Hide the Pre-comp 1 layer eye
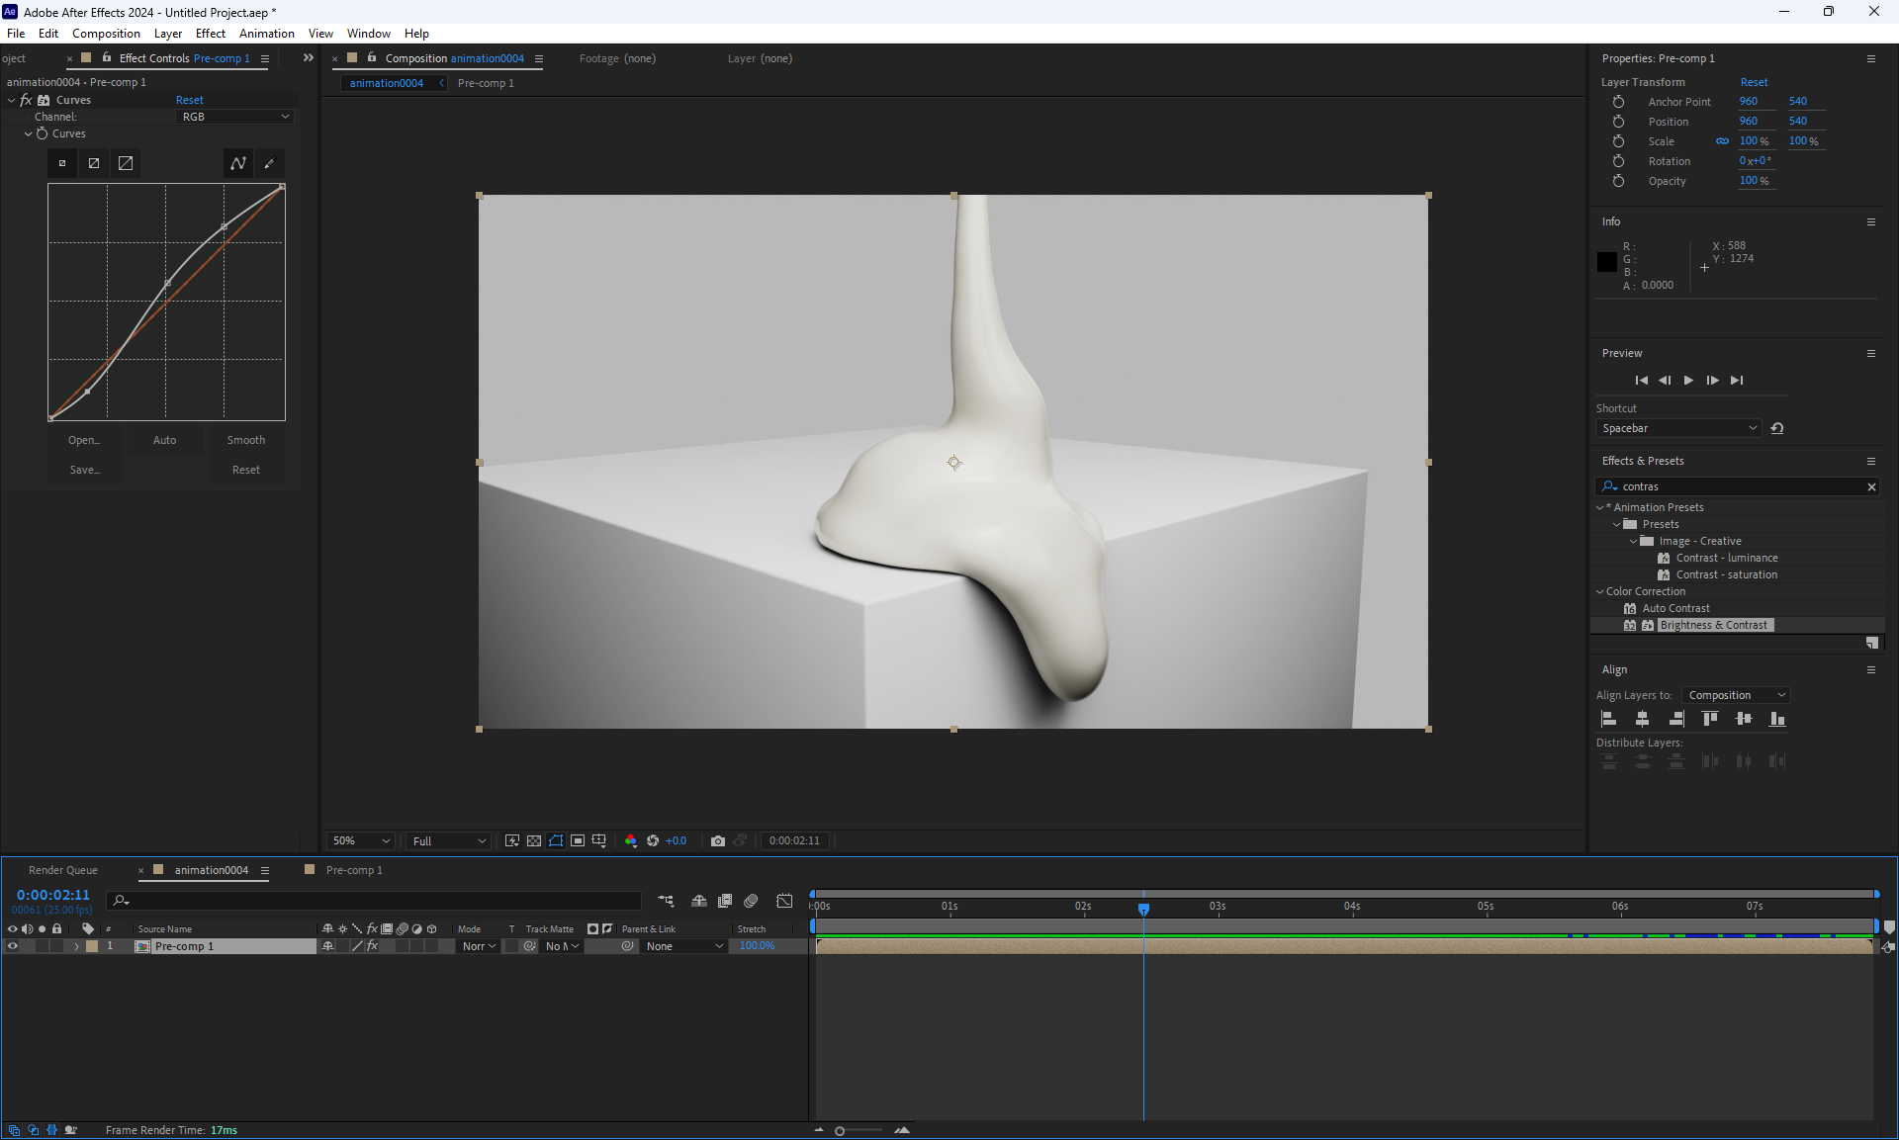The height and width of the screenshot is (1140, 1899). 13,947
